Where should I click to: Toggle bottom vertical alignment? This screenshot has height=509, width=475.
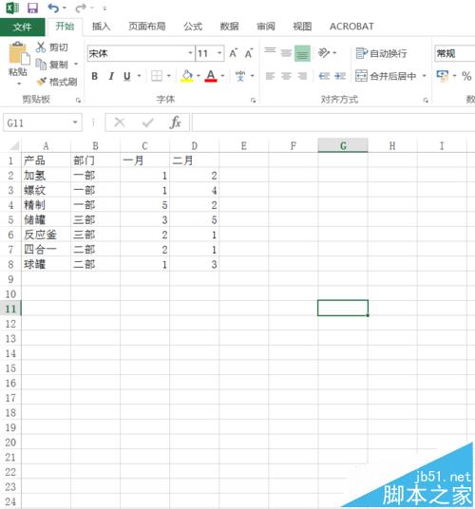pyautogui.click(x=302, y=53)
